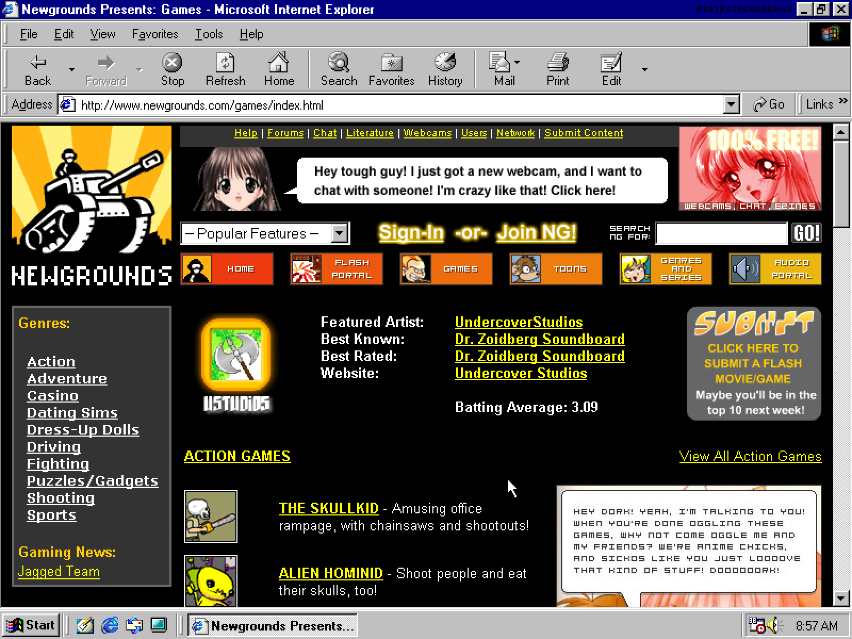The width and height of the screenshot is (852, 639).
Task: Open the Back button history arrow
Action: tap(71, 70)
